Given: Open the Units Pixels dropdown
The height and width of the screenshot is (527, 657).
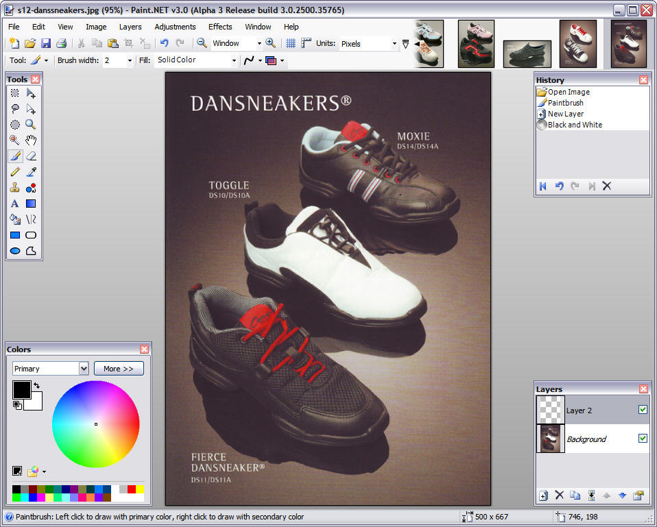Looking at the screenshot, I should click(x=394, y=44).
